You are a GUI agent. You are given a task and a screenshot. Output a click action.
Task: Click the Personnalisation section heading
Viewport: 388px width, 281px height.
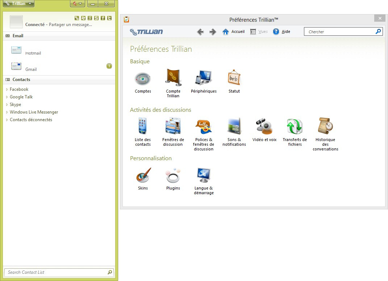[x=151, y=158]
